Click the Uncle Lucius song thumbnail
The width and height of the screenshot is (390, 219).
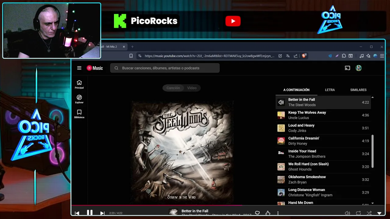click(x=281, y=115)
